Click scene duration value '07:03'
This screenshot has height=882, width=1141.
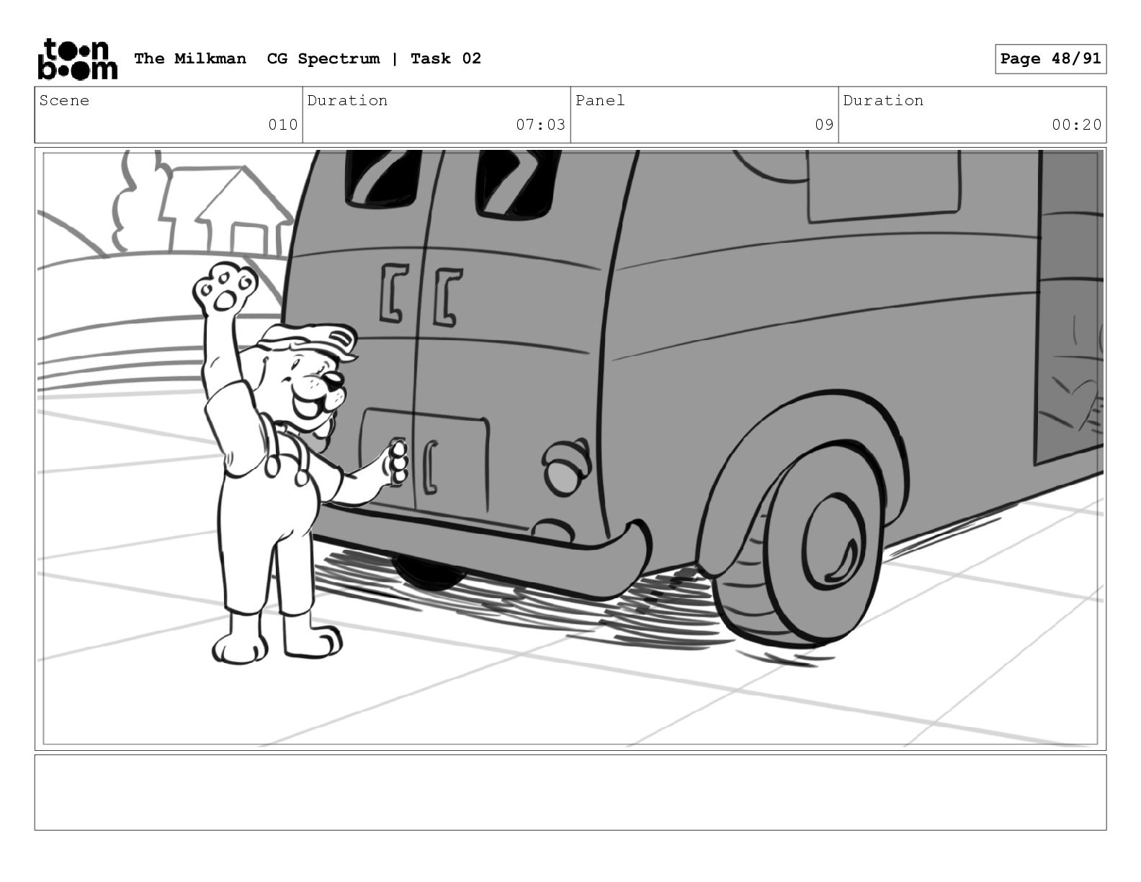[541, 125]
